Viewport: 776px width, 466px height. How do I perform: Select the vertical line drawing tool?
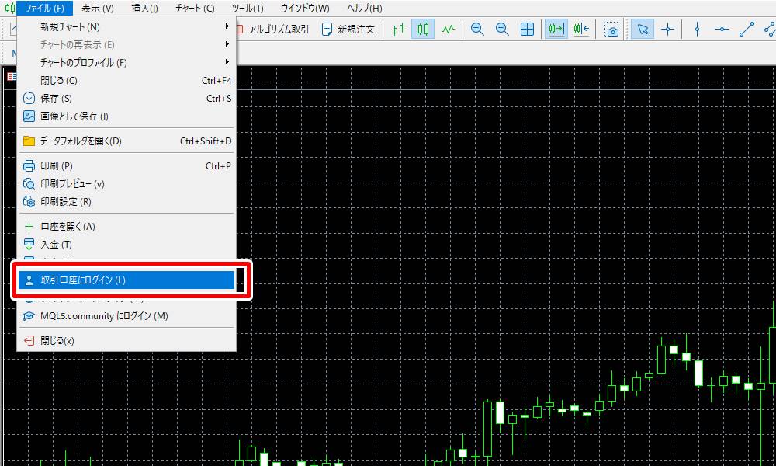click(697, 30)
